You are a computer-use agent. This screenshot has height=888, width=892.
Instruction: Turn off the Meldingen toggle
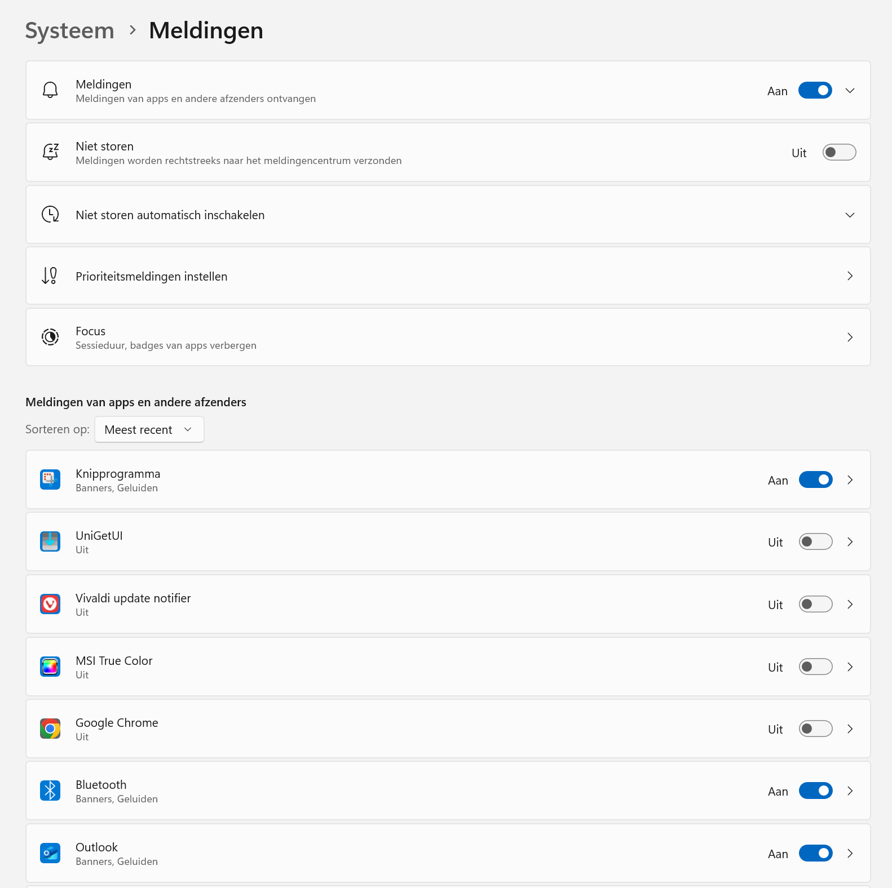815,90
